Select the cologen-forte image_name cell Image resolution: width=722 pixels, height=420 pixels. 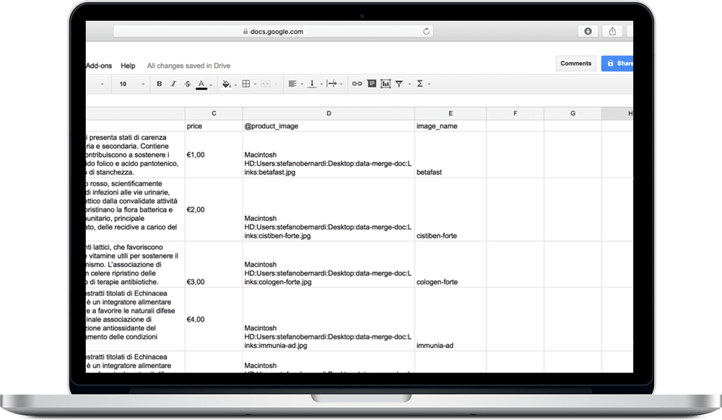[x=451, y=265]
